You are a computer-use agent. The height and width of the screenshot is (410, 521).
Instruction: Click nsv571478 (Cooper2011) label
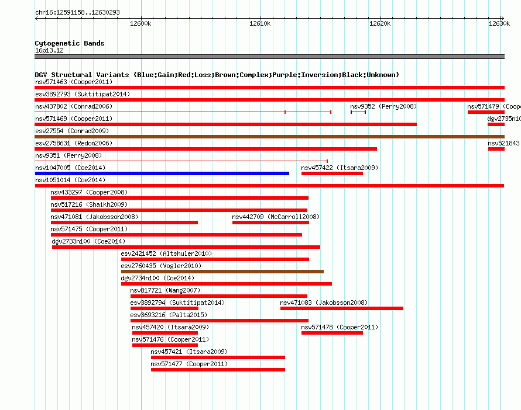340,327
